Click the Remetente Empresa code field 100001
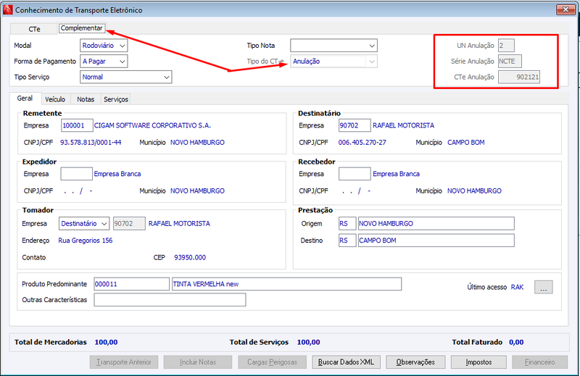Screen dimensions: 580x376 click(77, 125)
